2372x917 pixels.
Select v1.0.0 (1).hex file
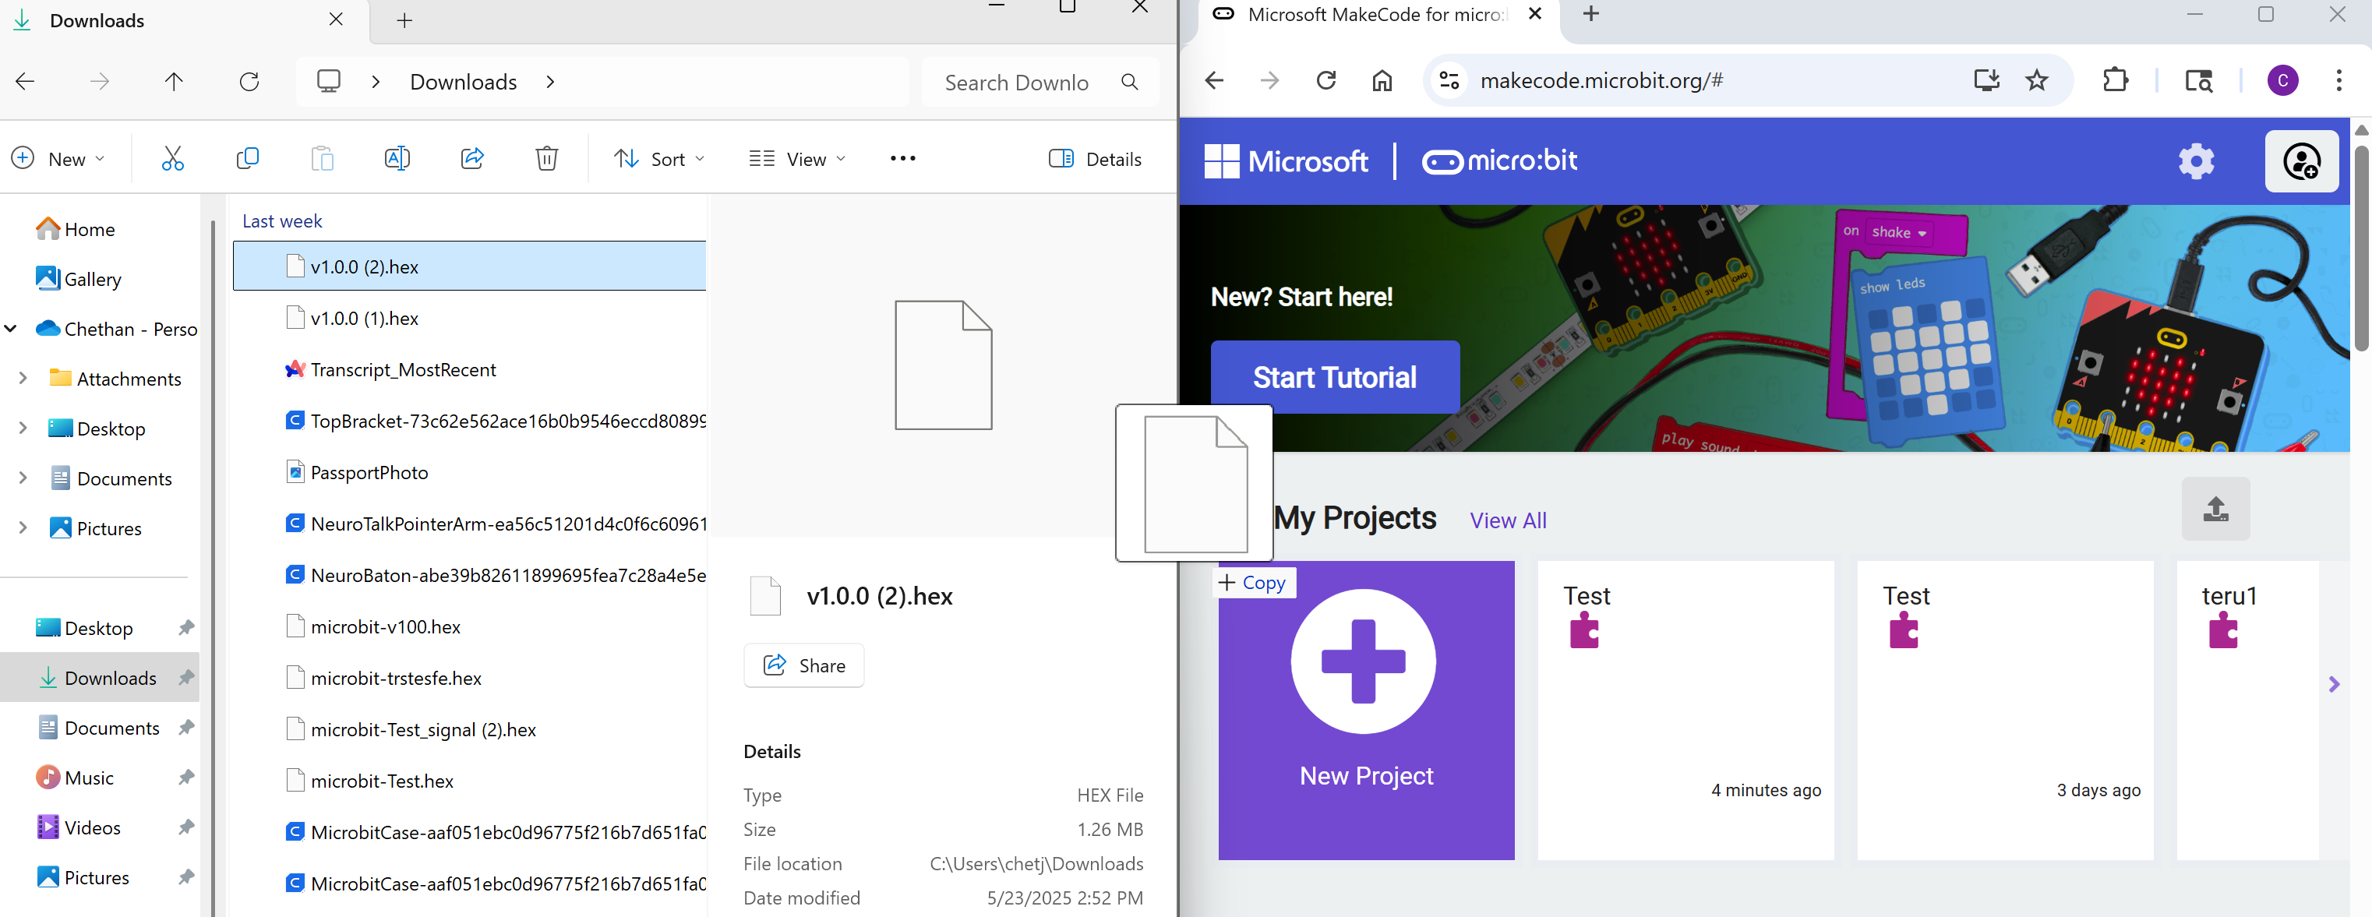pyautogui.click(x=470, y=319)
